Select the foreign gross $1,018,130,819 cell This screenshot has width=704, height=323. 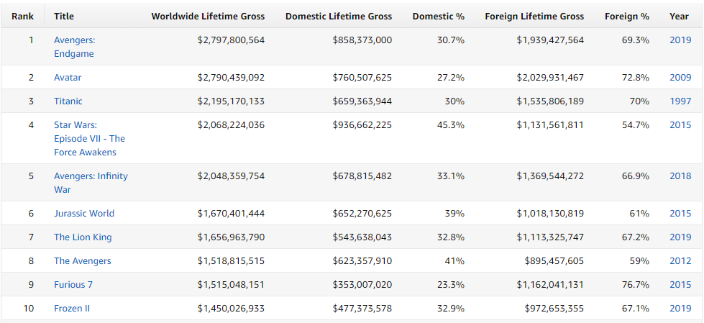pyautogui.click(x=550, y=214)
